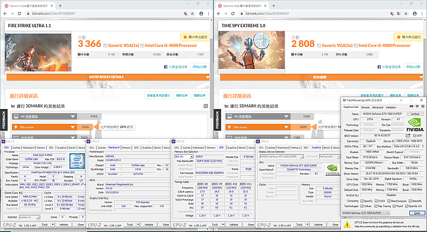Open the GPU selector dropdown at GPU-Z bottom
The width and height of the screenshot is (427, 232).
(366, 213)
